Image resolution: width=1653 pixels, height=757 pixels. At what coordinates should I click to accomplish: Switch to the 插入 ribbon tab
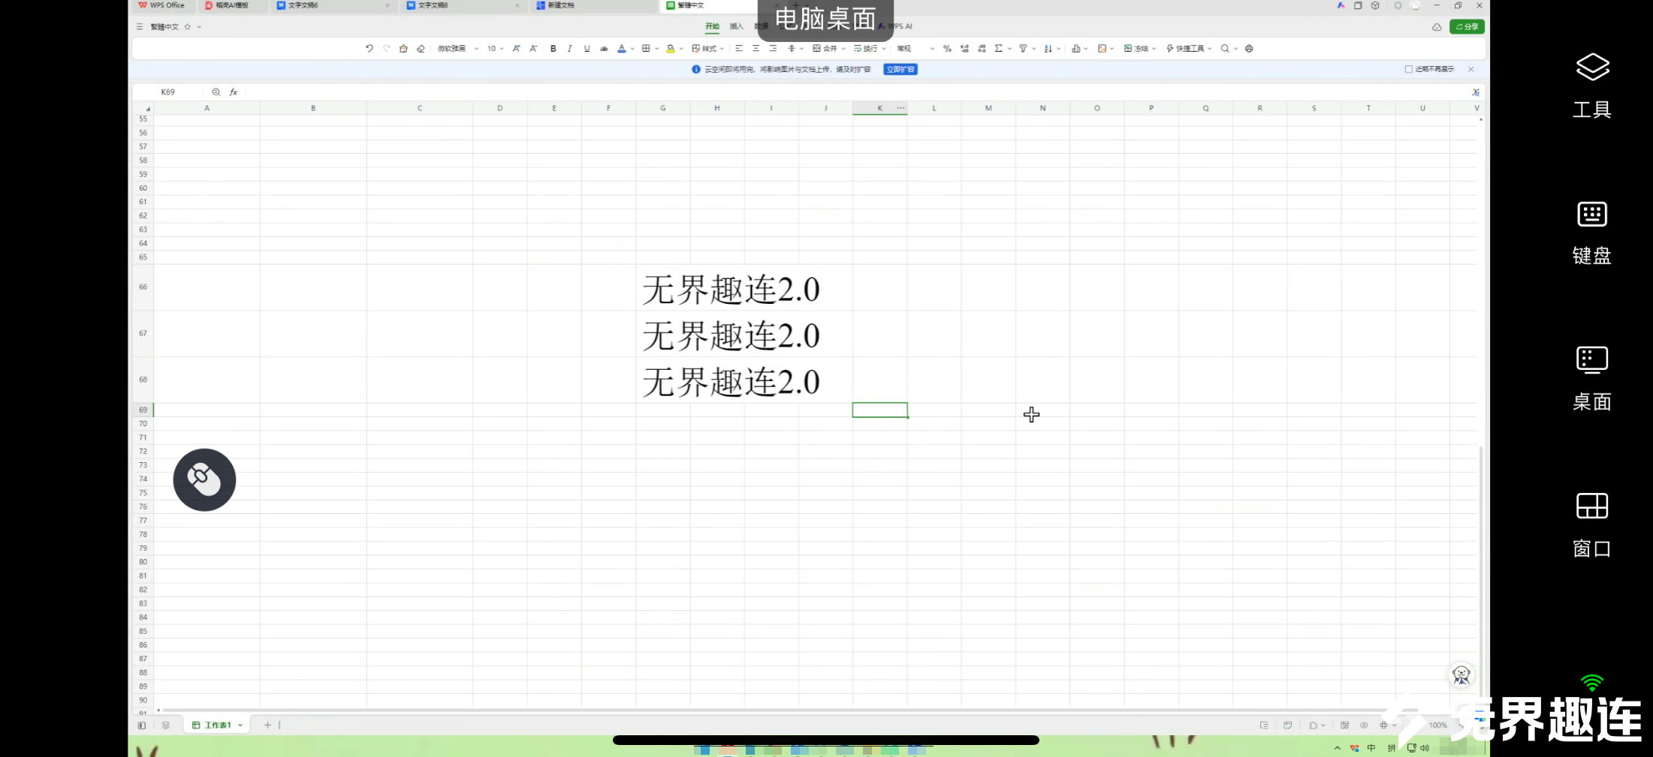point(736,26)
